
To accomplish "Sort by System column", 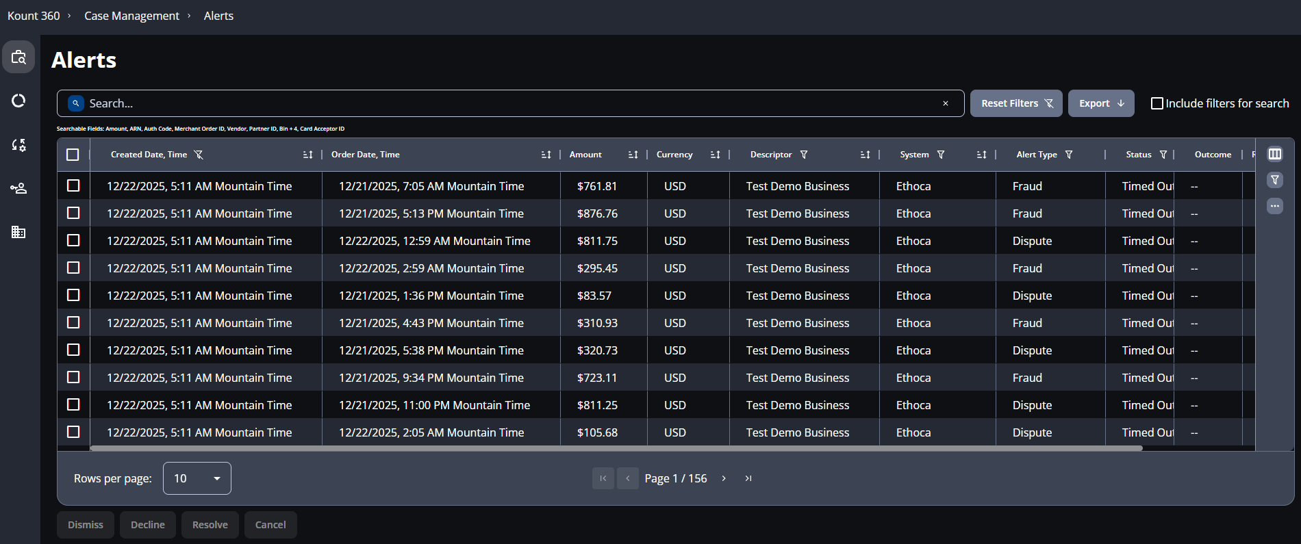I will tap(981, 155).
